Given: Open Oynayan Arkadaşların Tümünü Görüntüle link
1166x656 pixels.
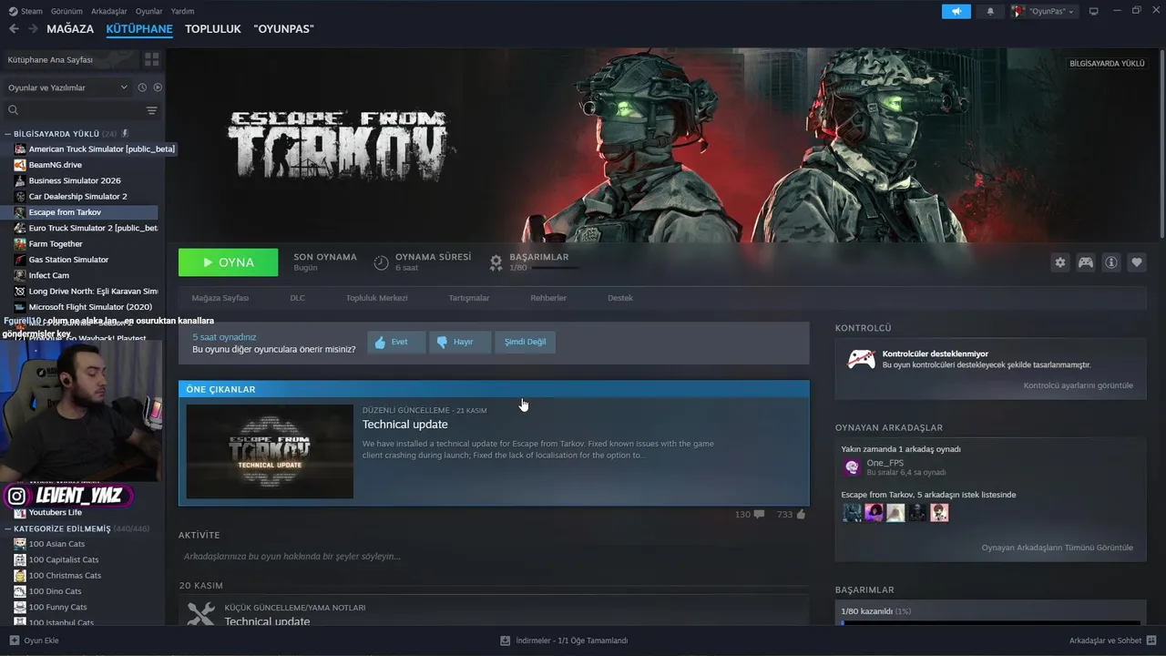Looking at the screenshot, I should coord(1058,548).
